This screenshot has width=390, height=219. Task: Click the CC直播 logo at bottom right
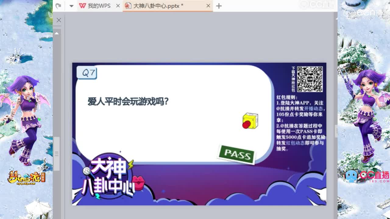[367, 176]
